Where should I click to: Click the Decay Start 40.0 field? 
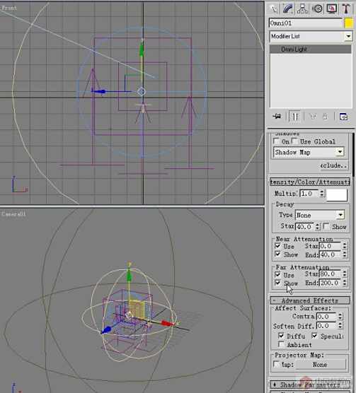coord(305,227)
